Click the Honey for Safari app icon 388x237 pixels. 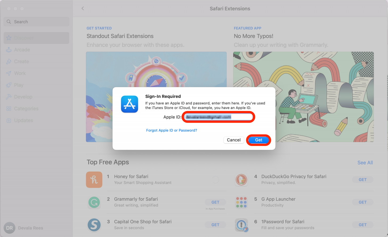coord(94,180)
